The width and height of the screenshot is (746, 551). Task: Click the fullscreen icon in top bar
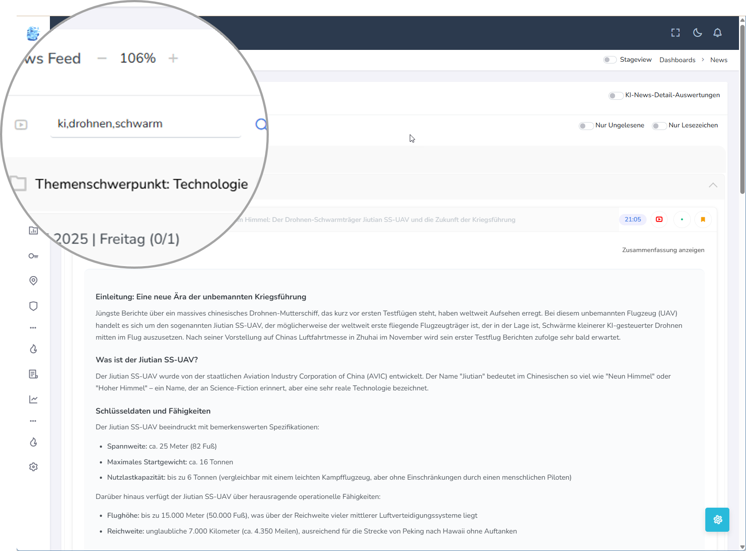pyautogui.click(x=676, y=33)
